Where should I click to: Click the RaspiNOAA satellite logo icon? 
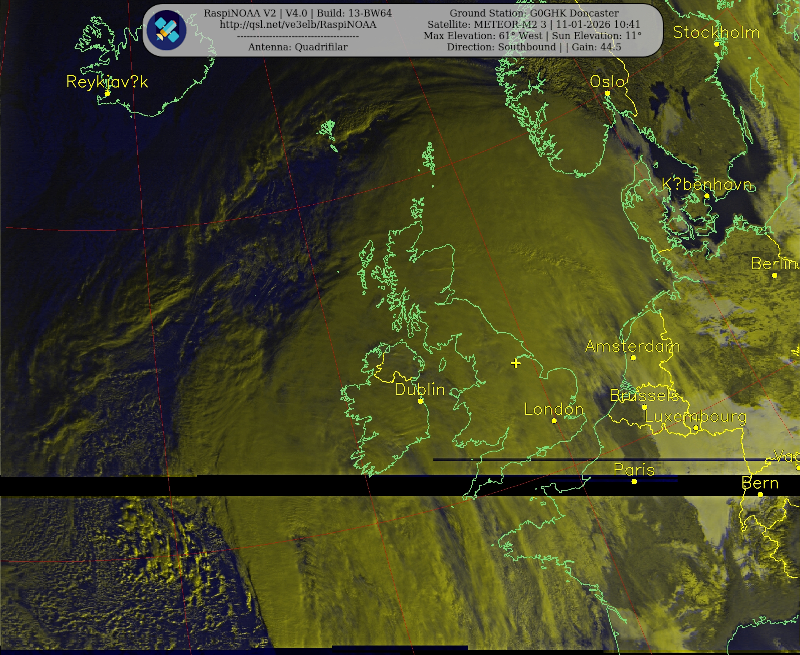click(167, 30)
